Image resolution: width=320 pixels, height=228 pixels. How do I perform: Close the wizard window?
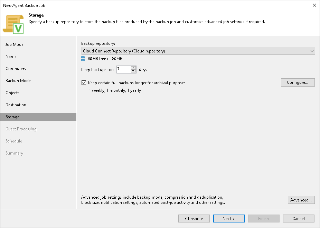click(x=314, y=5)
